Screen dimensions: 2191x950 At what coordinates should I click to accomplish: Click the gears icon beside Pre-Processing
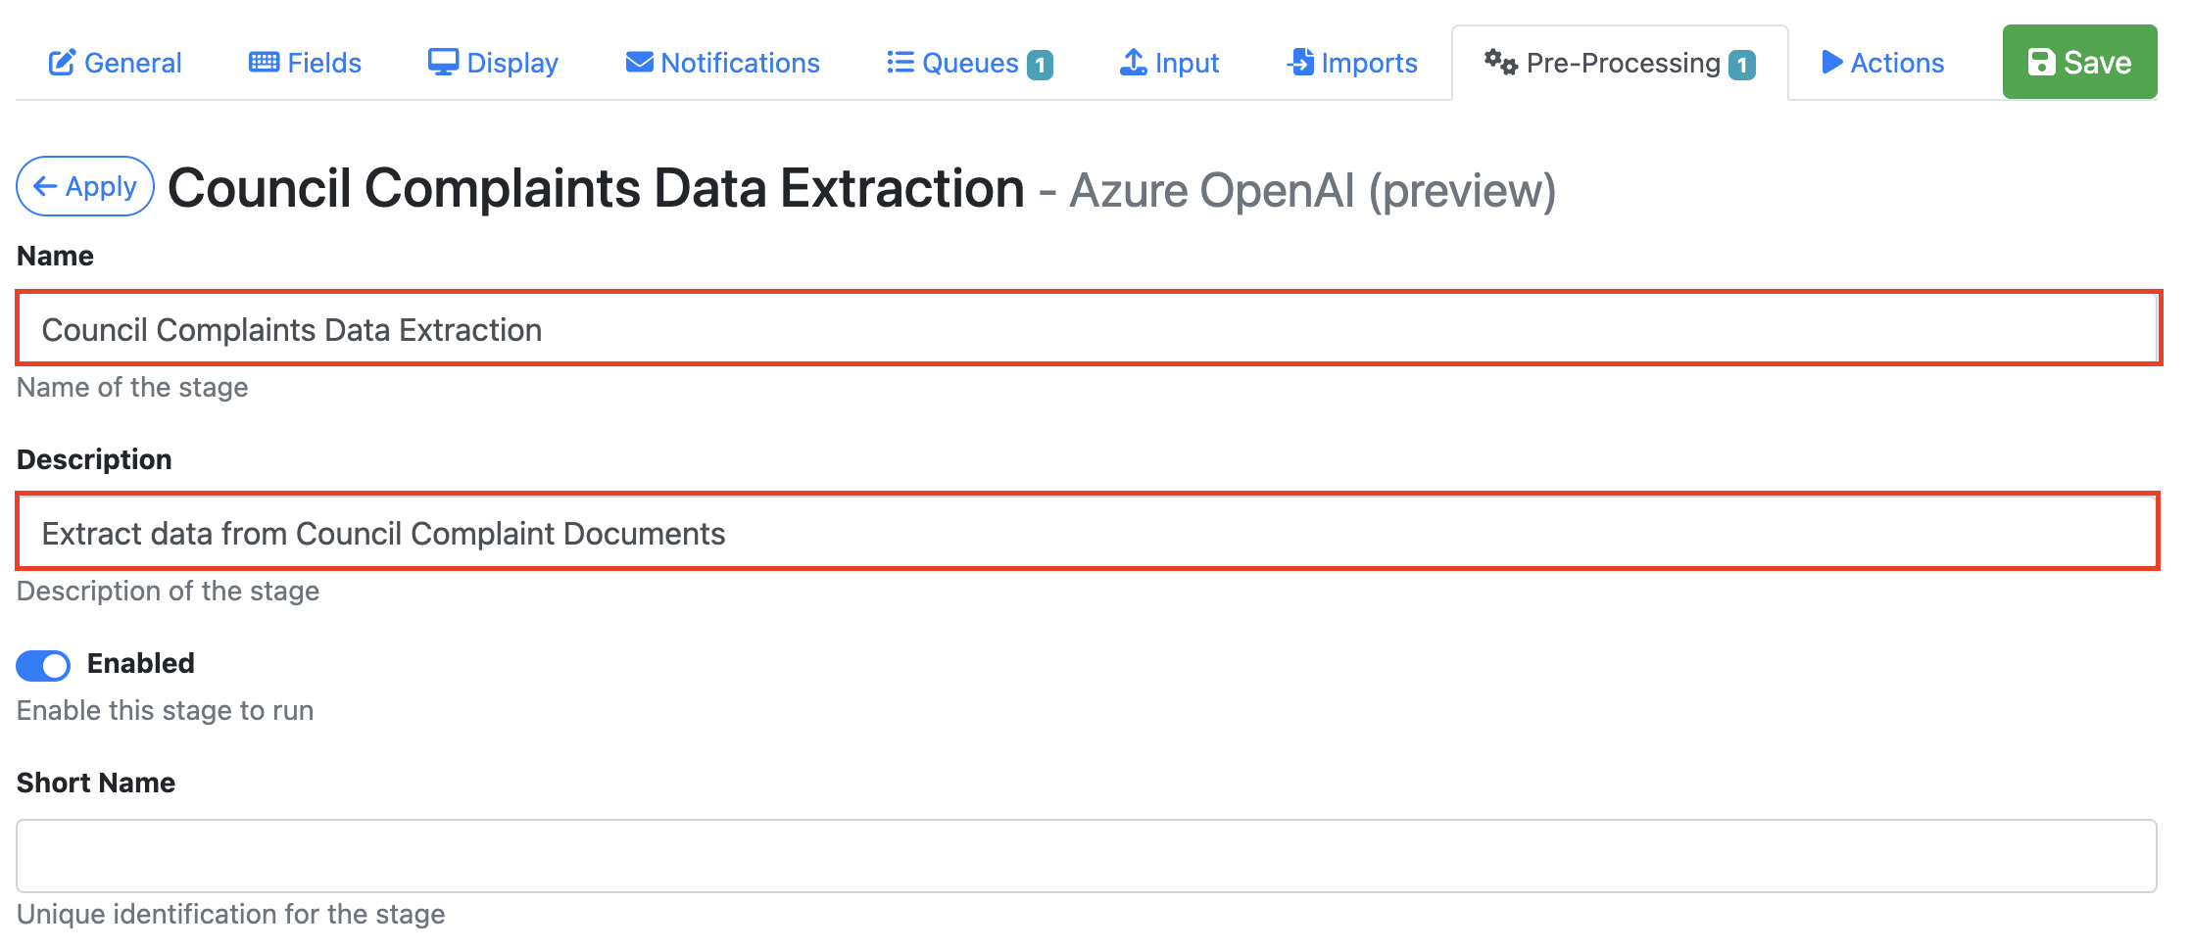[1500, 63]
